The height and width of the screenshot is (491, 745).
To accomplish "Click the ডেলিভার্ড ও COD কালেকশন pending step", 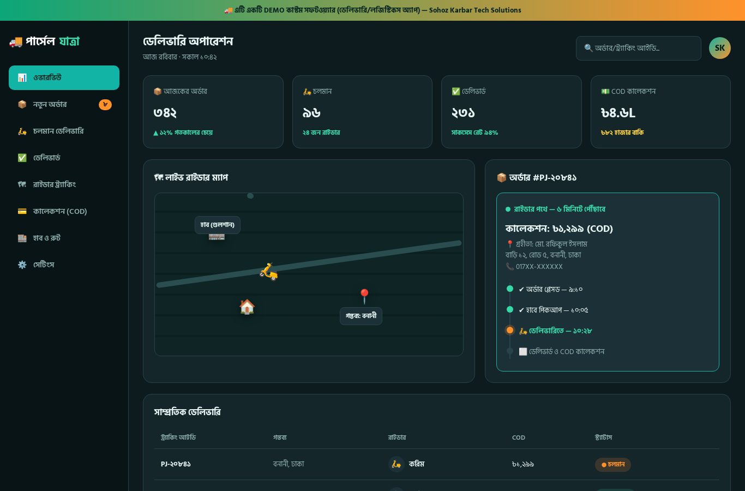I will pyautogui.click(x=561, y=351).
